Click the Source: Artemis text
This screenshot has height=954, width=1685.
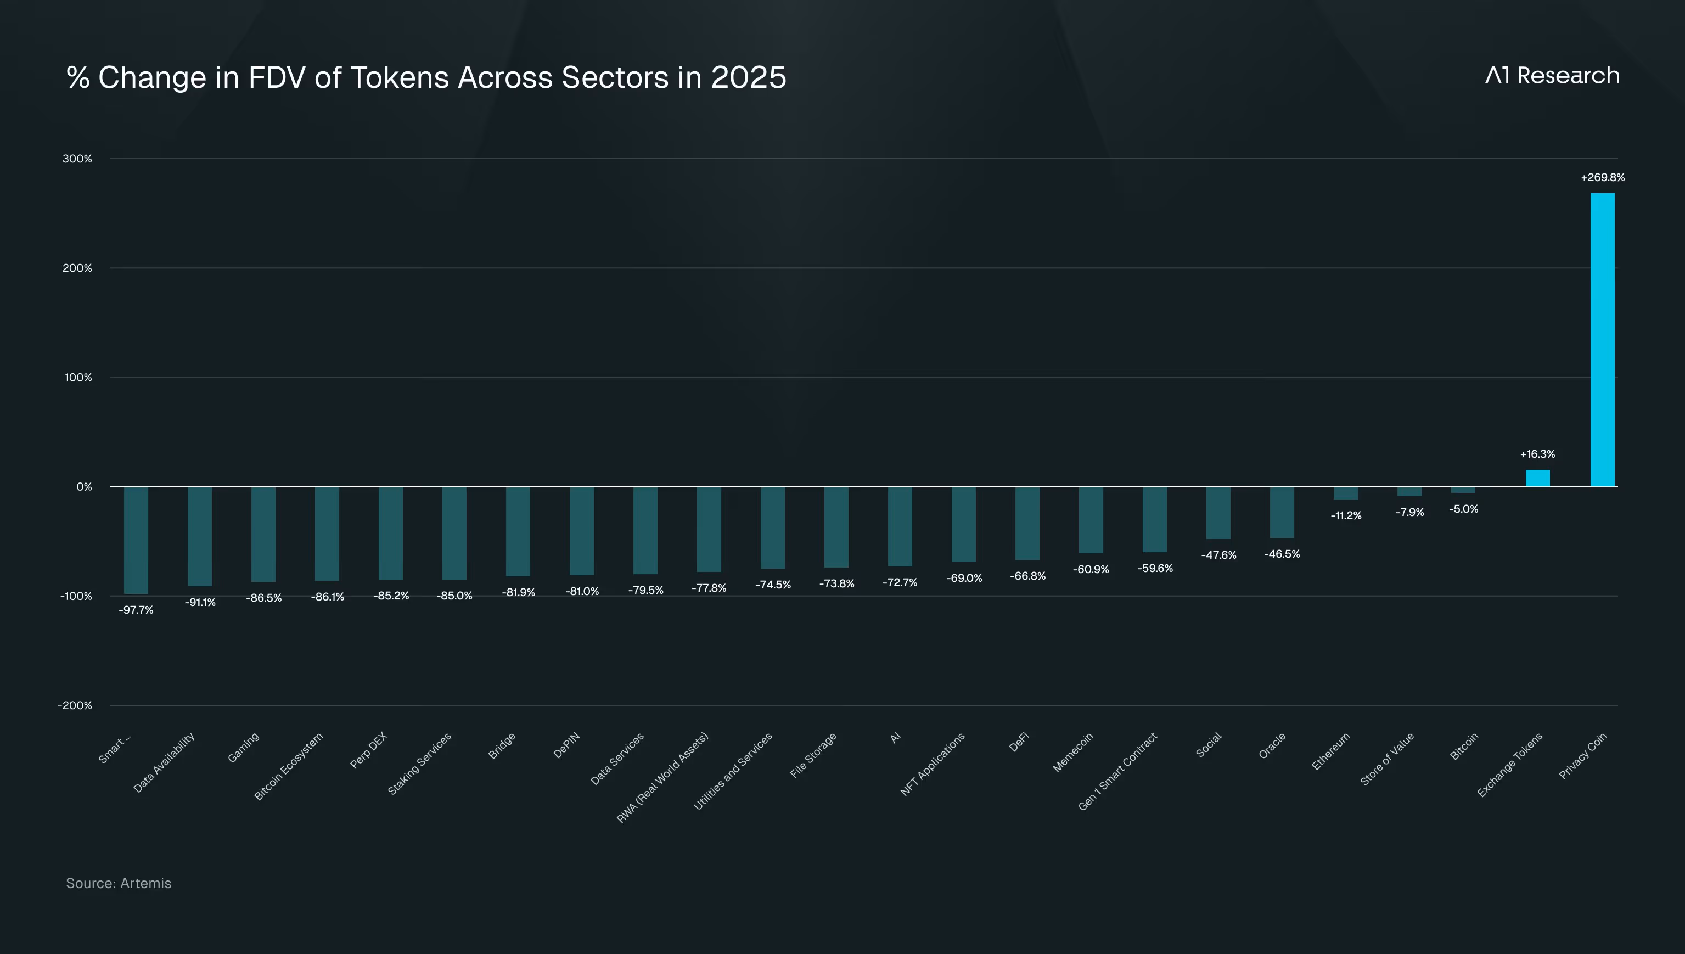[x=119, y=883]
